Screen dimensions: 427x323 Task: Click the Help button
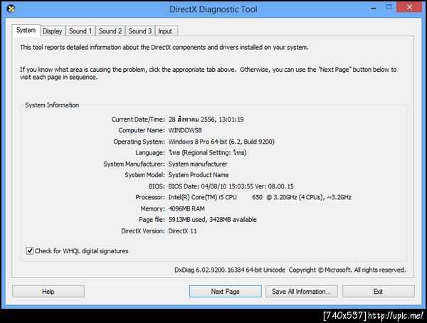(48, 292)
